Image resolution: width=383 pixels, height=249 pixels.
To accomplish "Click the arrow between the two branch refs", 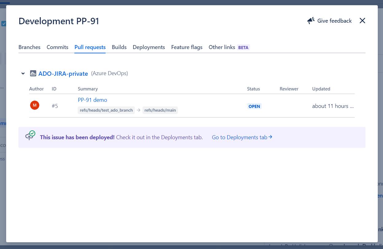I will tap(139, 110).
